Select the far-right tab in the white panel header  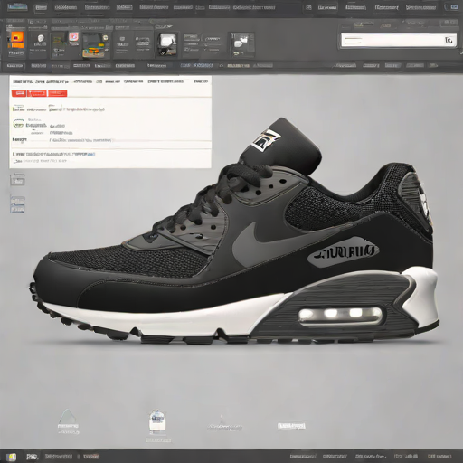[201, 81]
